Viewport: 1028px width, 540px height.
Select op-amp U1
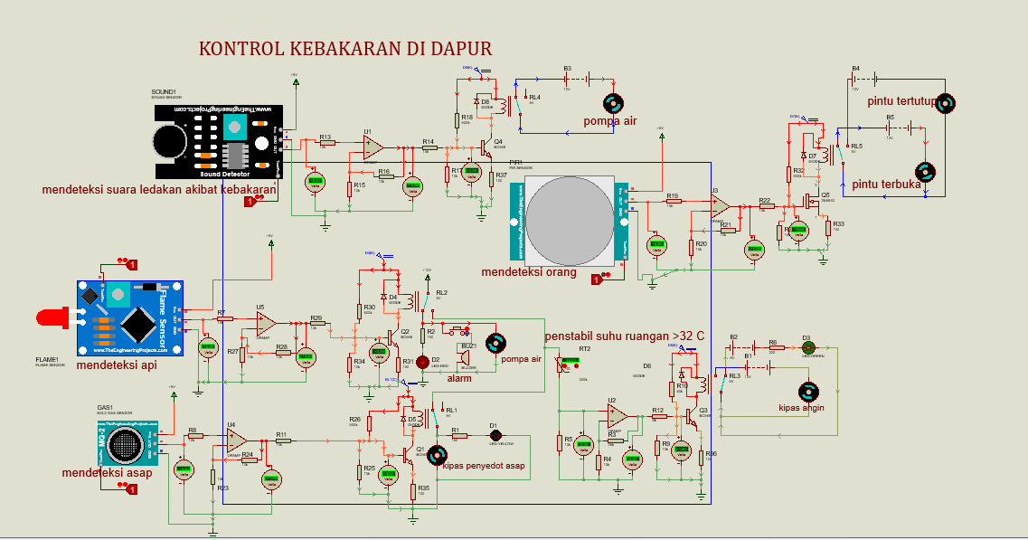tap(373, 147)
